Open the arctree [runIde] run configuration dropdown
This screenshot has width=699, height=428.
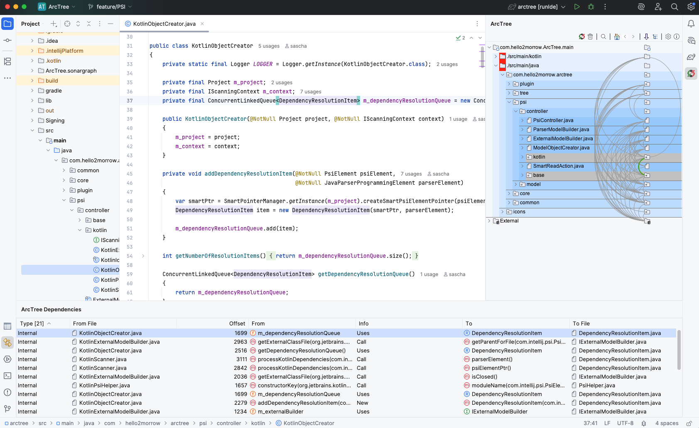(x=537, y=7)
